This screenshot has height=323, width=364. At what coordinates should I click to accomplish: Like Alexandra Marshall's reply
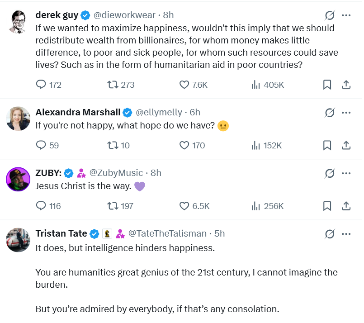pos(184,145)
